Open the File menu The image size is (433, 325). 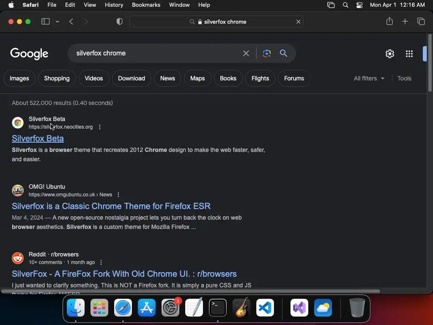pos(52,5)
